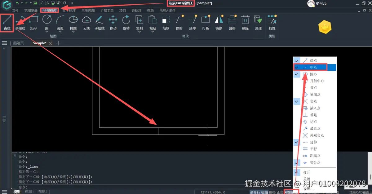Viewport: 372px width, 194px height.
Task: Select the 延伸 (Extend) ribbon tool
Action: (x=192, y=23)
